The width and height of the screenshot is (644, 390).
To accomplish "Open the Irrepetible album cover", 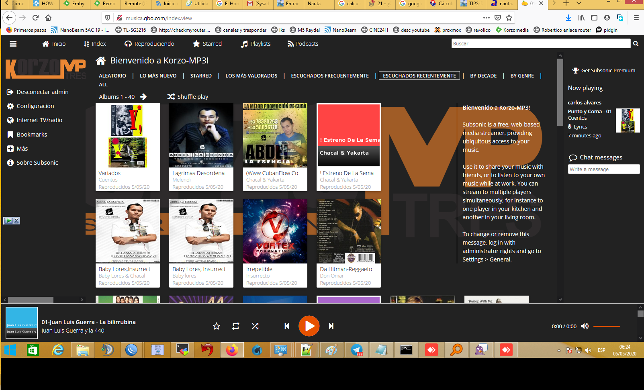I will (x=275, y=231).
